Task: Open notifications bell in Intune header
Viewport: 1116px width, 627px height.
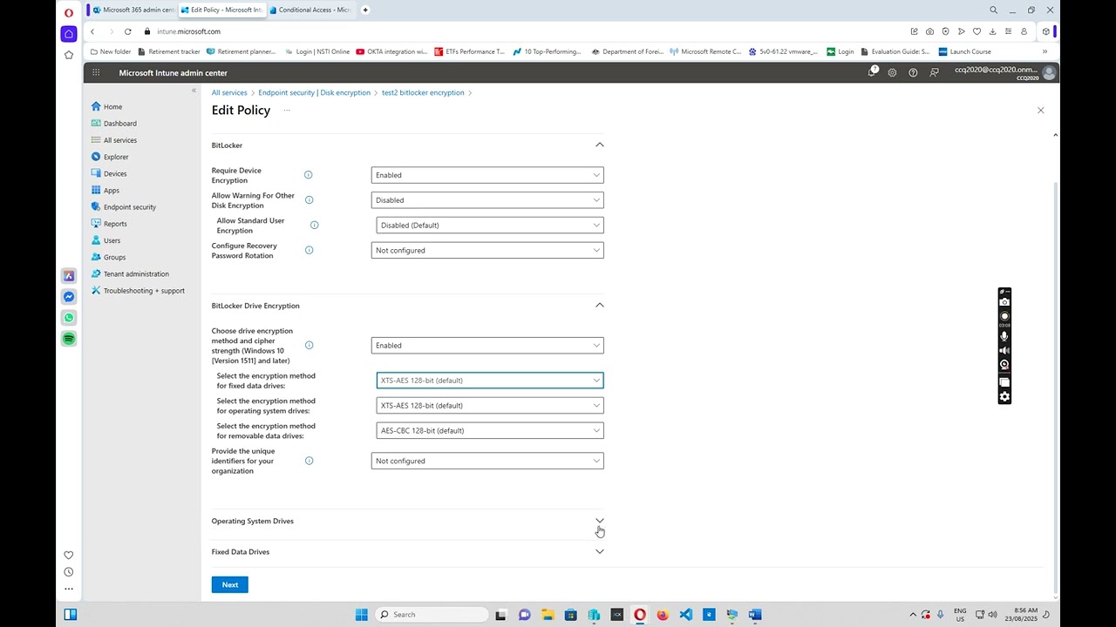Action: pyautogui.click(x=872, y=72)
